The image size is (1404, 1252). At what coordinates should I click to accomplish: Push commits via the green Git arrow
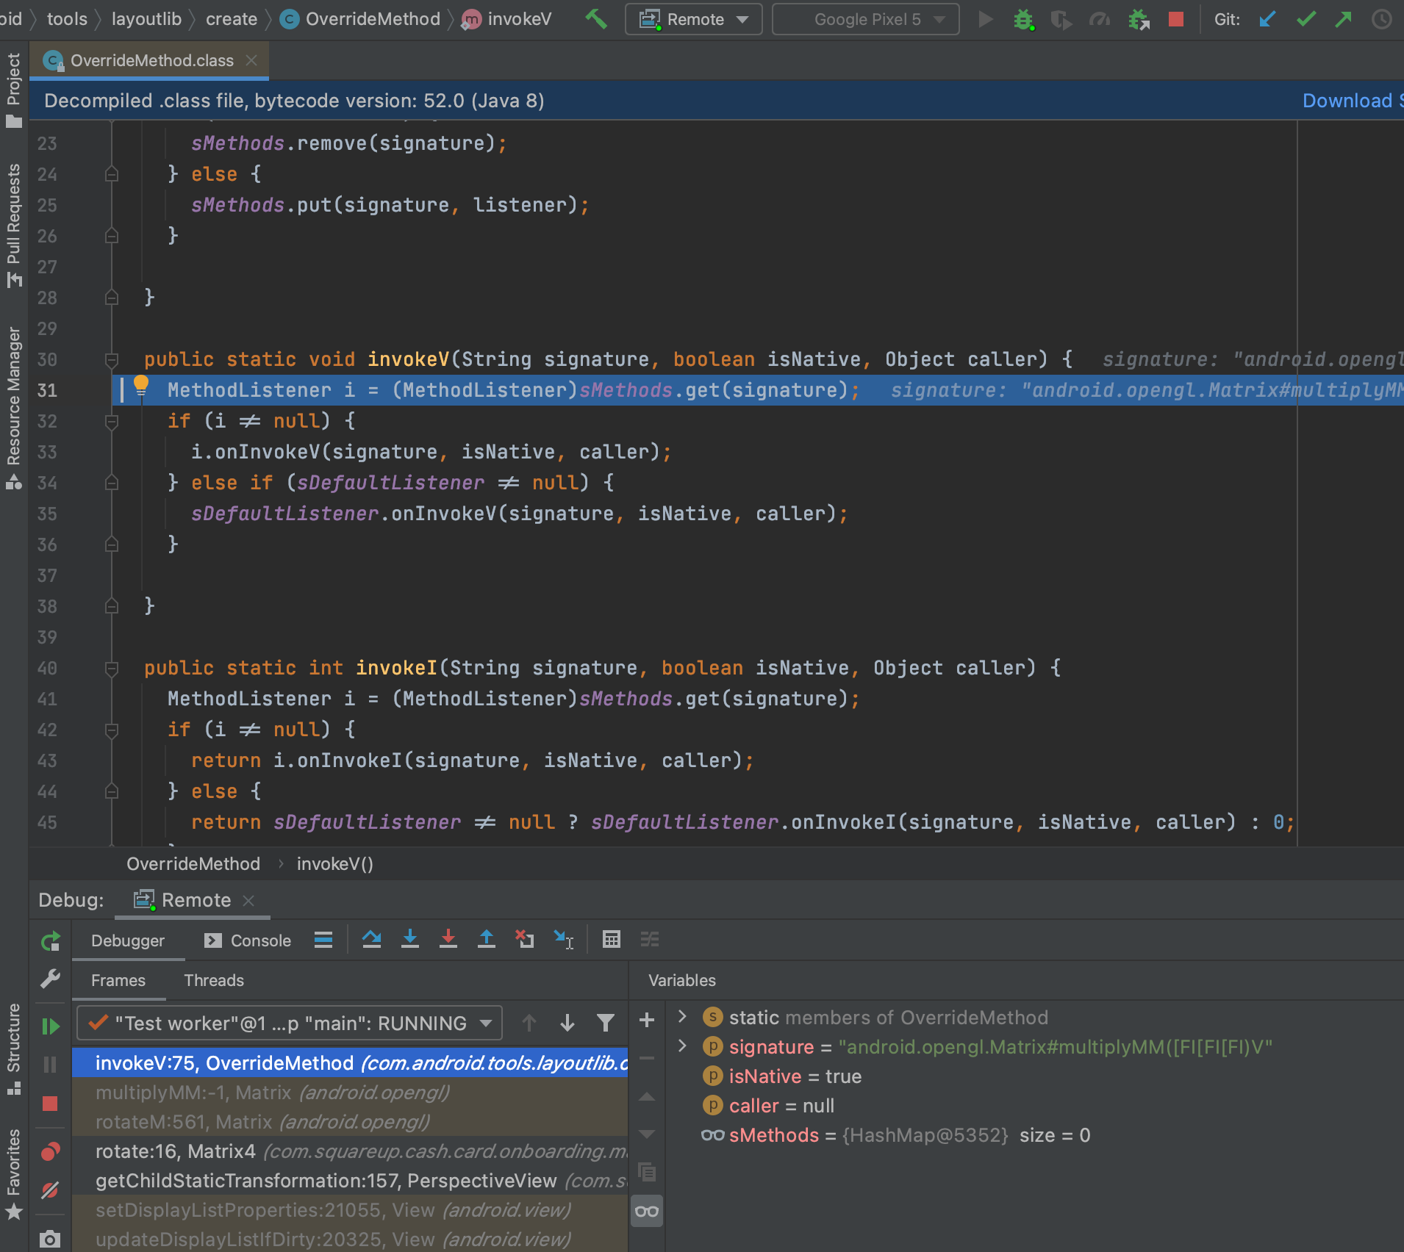[x=1344, y=20]
